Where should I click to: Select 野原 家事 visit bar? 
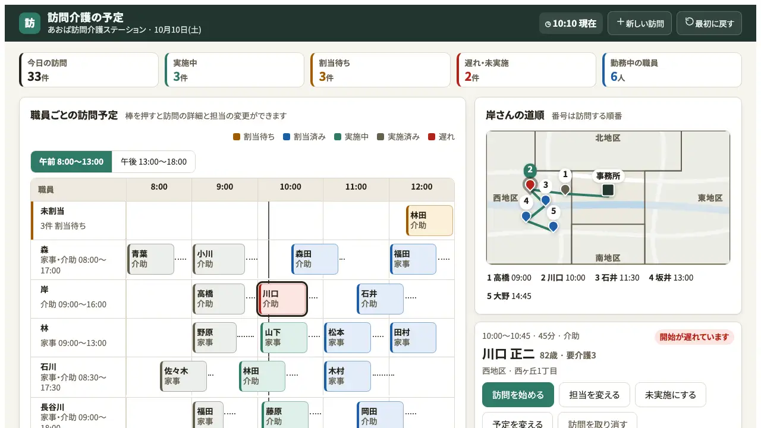click(x=215, y=338)
